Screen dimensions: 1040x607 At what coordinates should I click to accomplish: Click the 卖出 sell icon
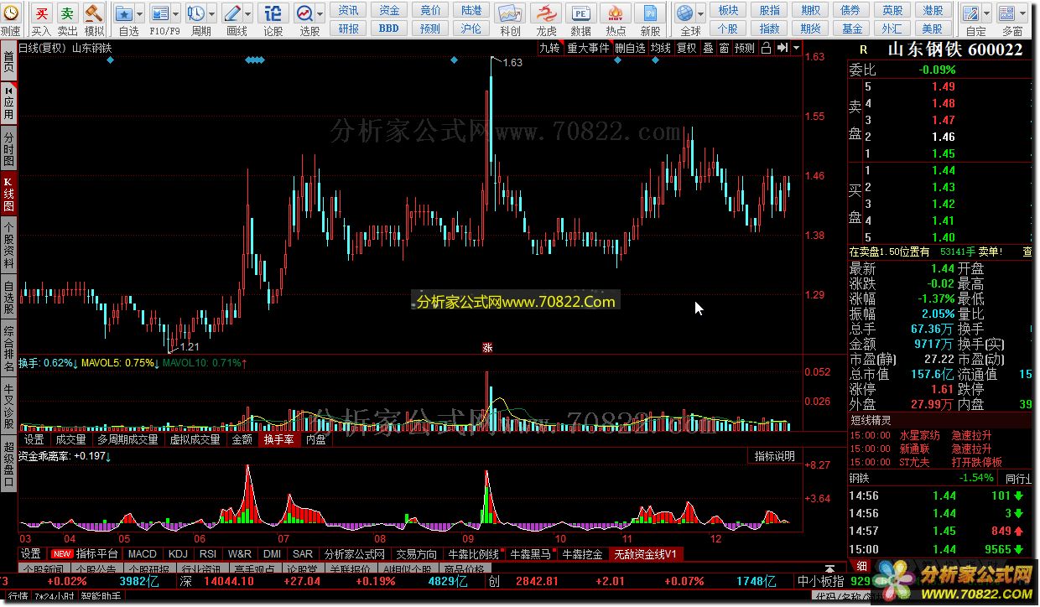(67, 13)
